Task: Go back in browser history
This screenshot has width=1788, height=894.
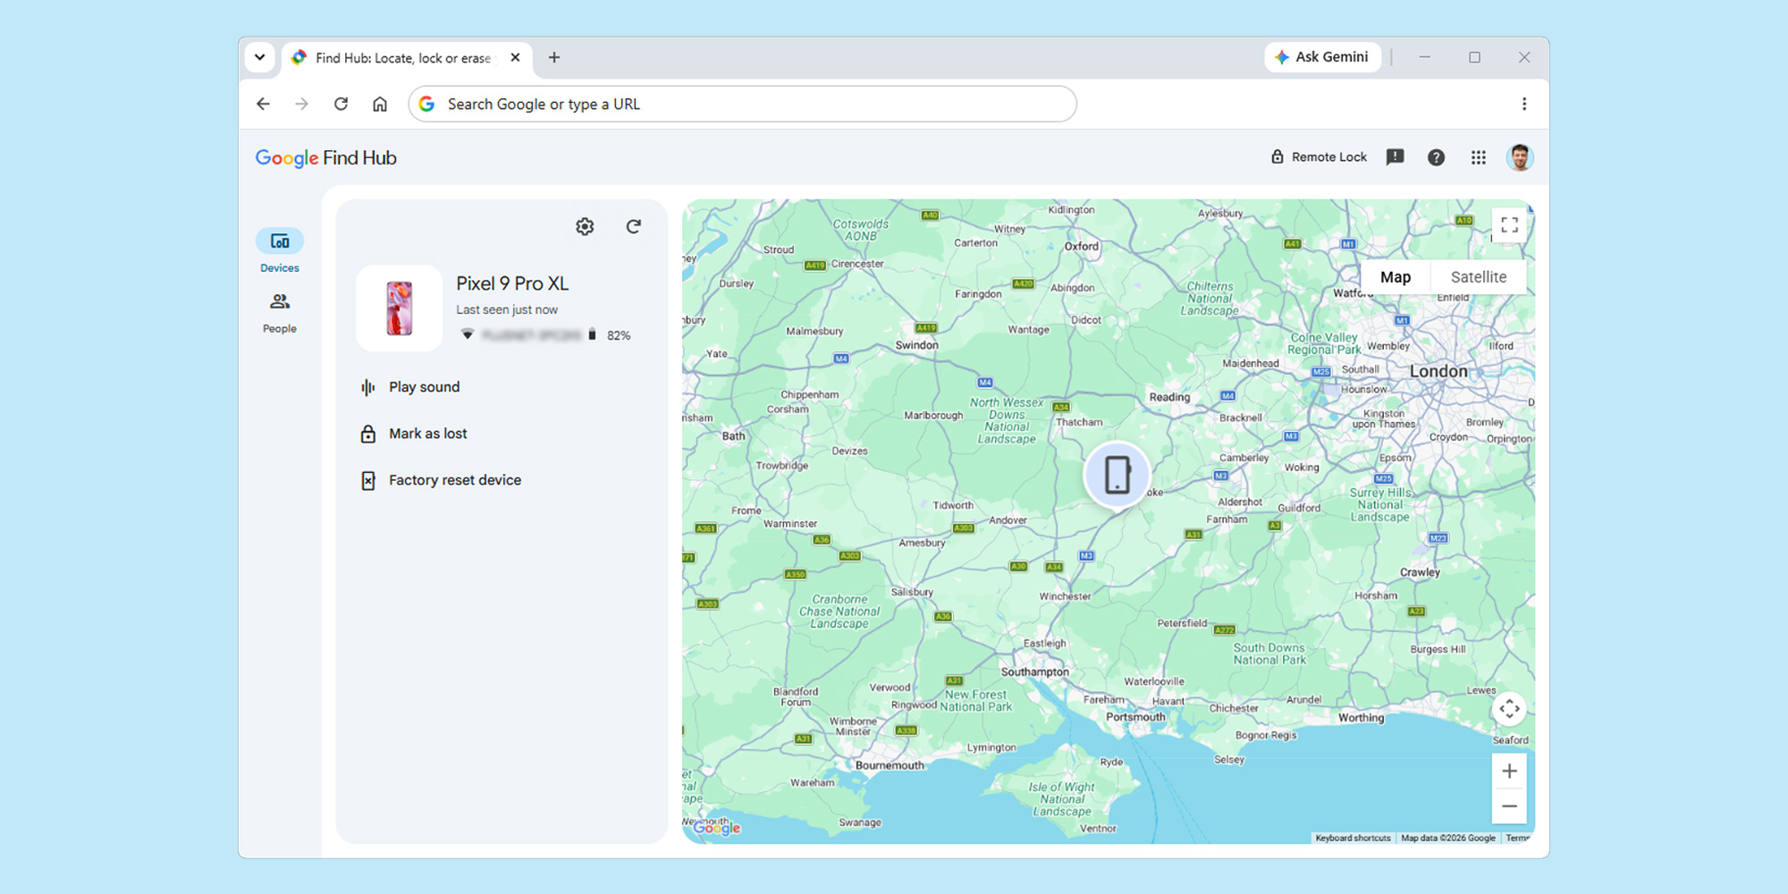Action: [263, 104]
